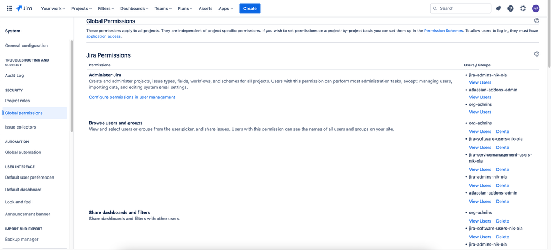Open Announcement banner in the sidebar
The height and width of the screenshot is (250, 551).
coord(28,214)
